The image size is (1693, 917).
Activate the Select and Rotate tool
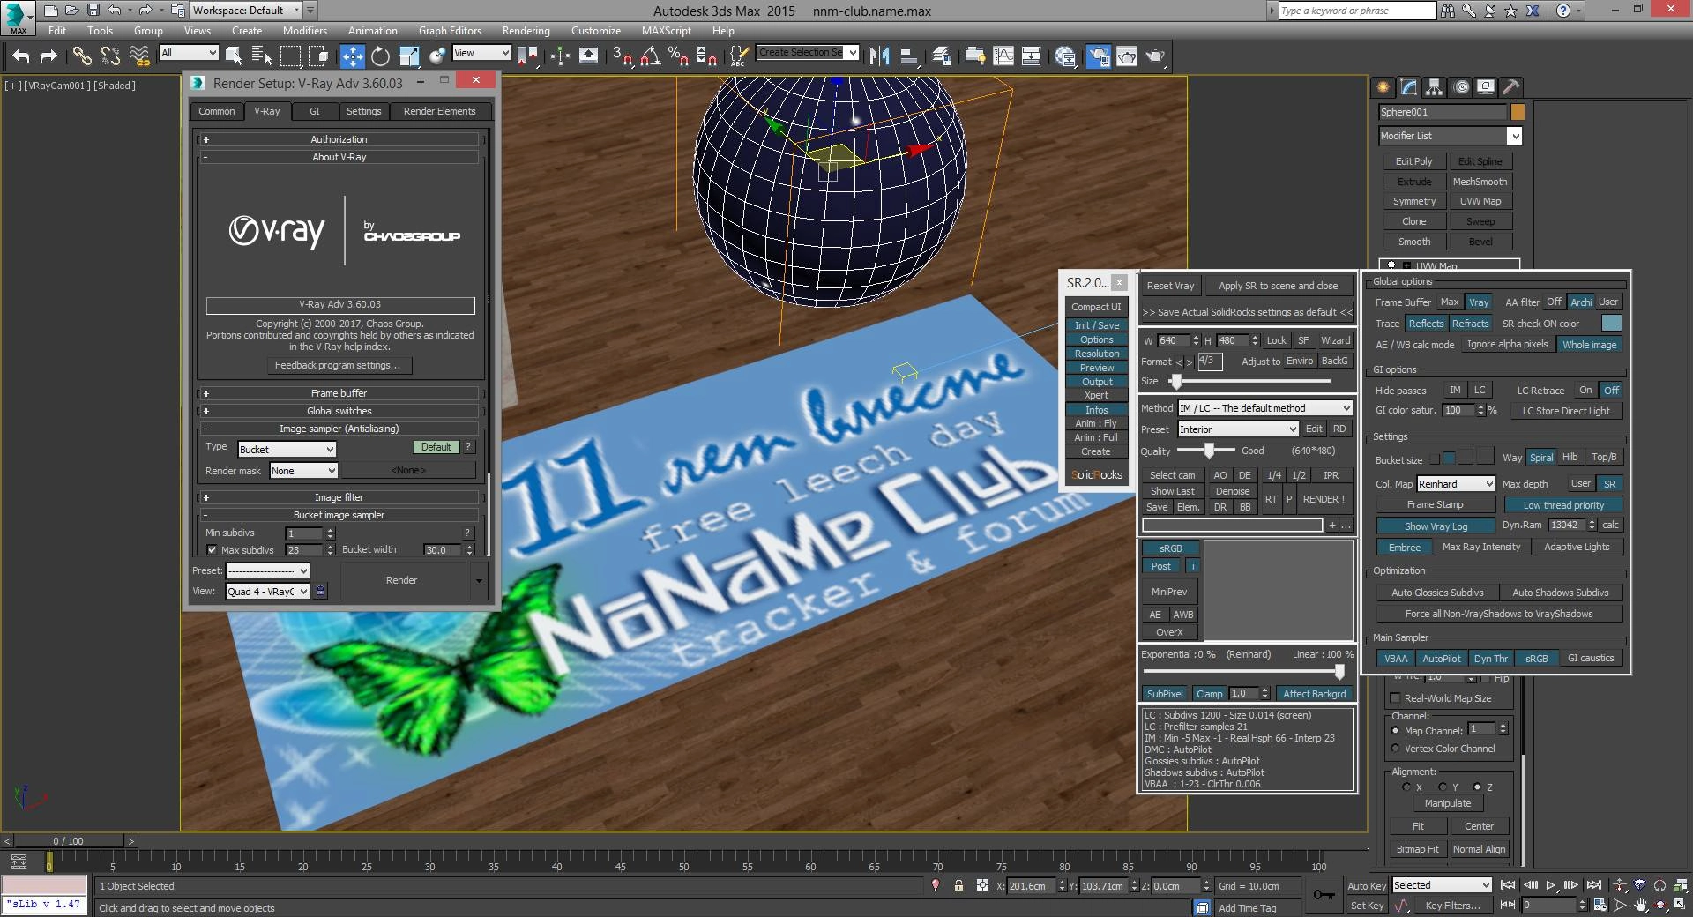point(380,56)
